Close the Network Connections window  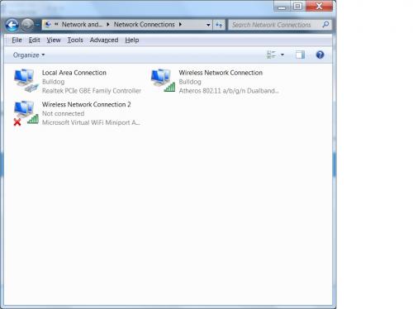tap(319, 7)
